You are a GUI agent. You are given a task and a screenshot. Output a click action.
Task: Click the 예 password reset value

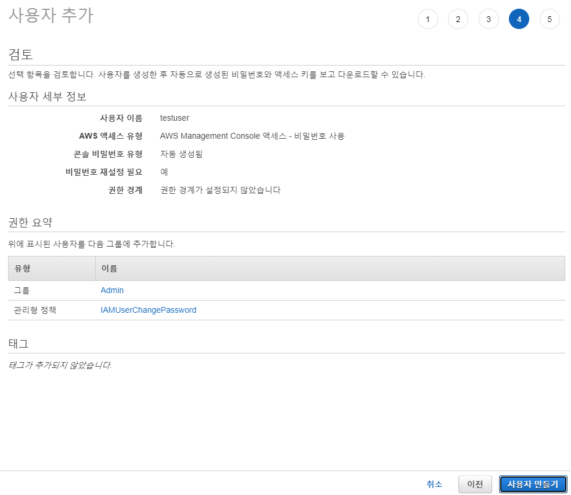(164, 172)
